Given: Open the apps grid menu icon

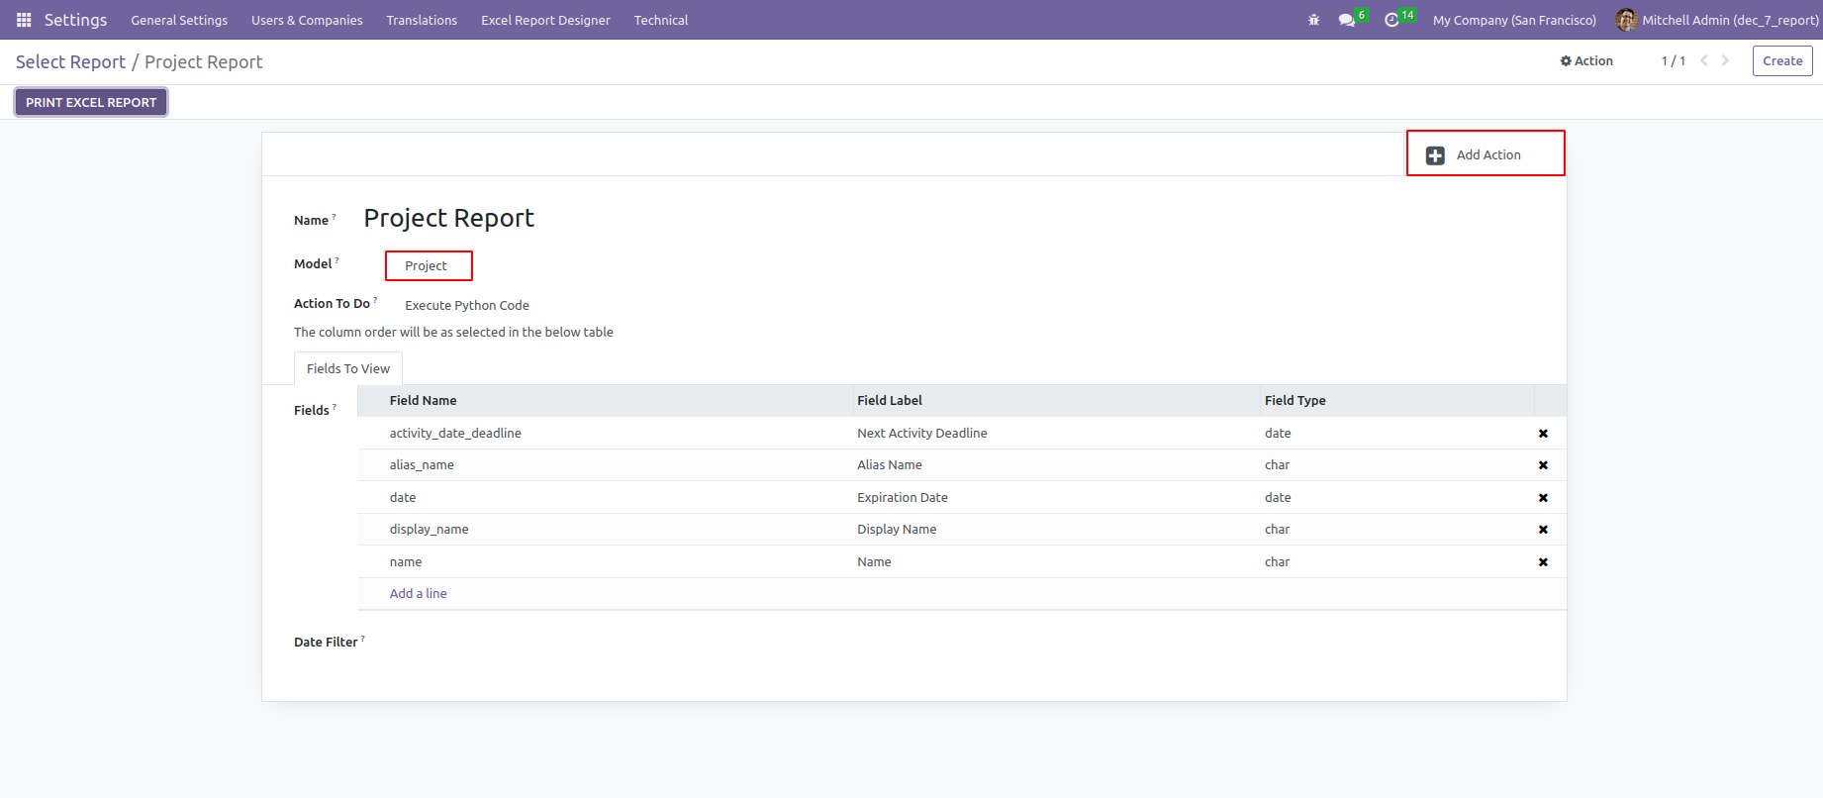Looking at the screenshot, I should coord(24,20).
